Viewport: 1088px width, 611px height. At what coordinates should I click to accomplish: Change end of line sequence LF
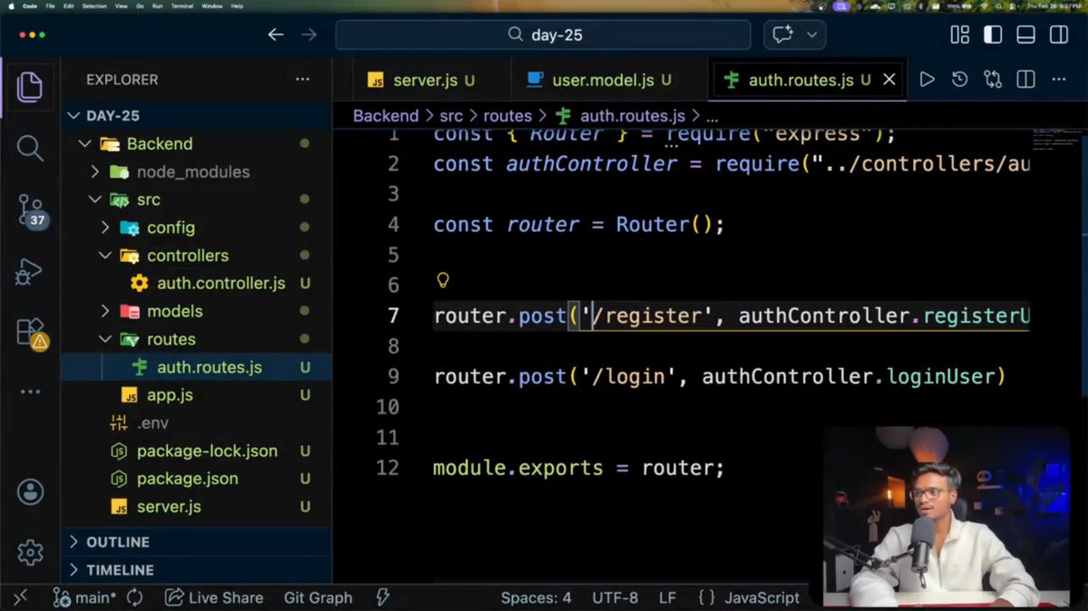point(667,598)
